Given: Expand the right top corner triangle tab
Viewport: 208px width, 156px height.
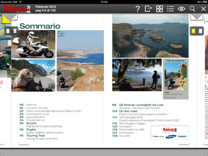Looking at the screenshot, I should (197, 17).
